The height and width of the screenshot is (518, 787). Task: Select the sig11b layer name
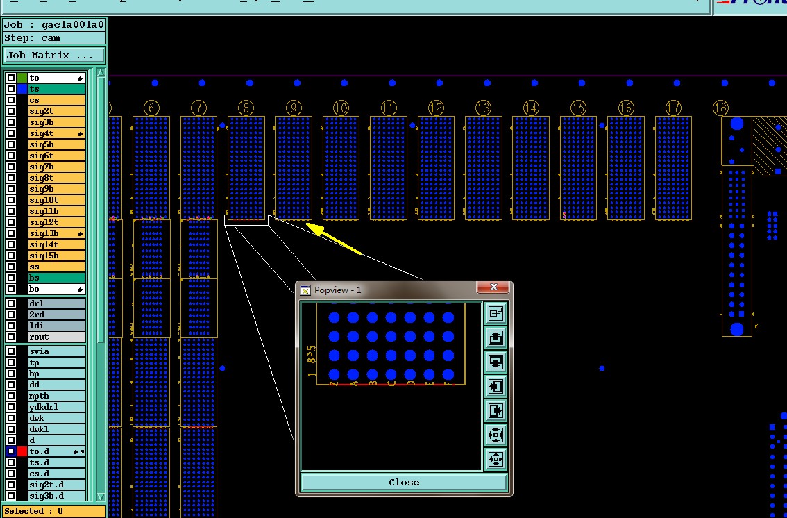(x=56, y=211)
